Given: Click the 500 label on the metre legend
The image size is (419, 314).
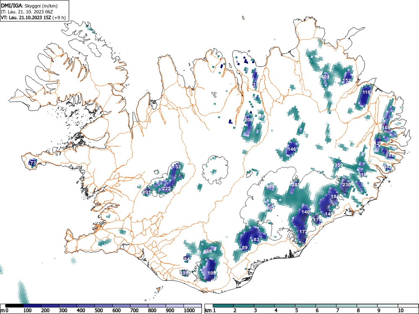Looking at the screenshot, I should pyautogui.click(x=99, y=311).
